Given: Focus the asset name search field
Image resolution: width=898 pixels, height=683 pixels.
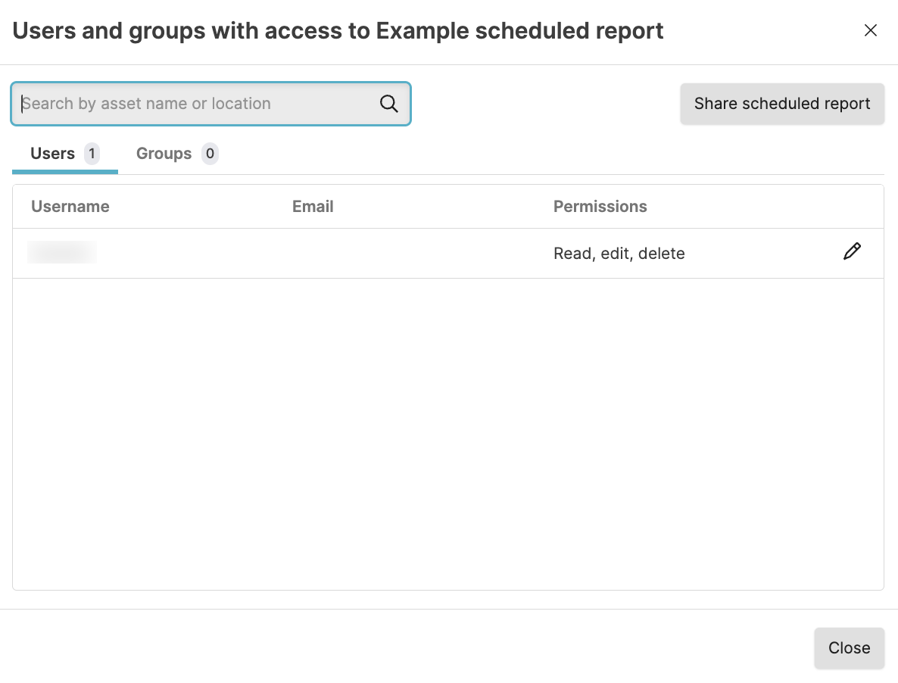Looking at the screenshot, I should point(197,104).
